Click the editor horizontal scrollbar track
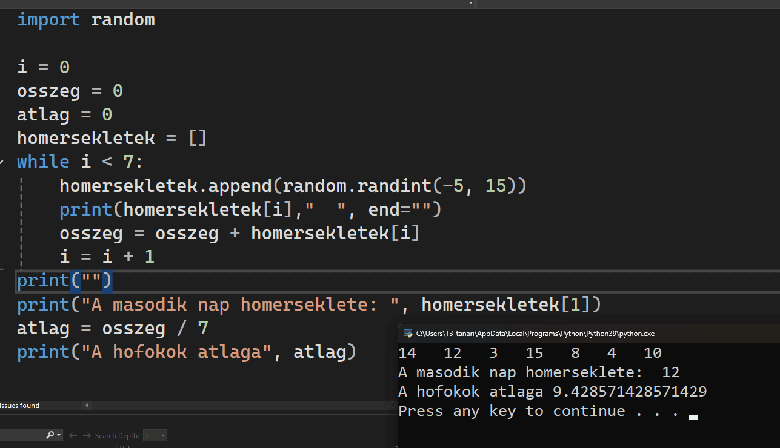 [242, 406]
